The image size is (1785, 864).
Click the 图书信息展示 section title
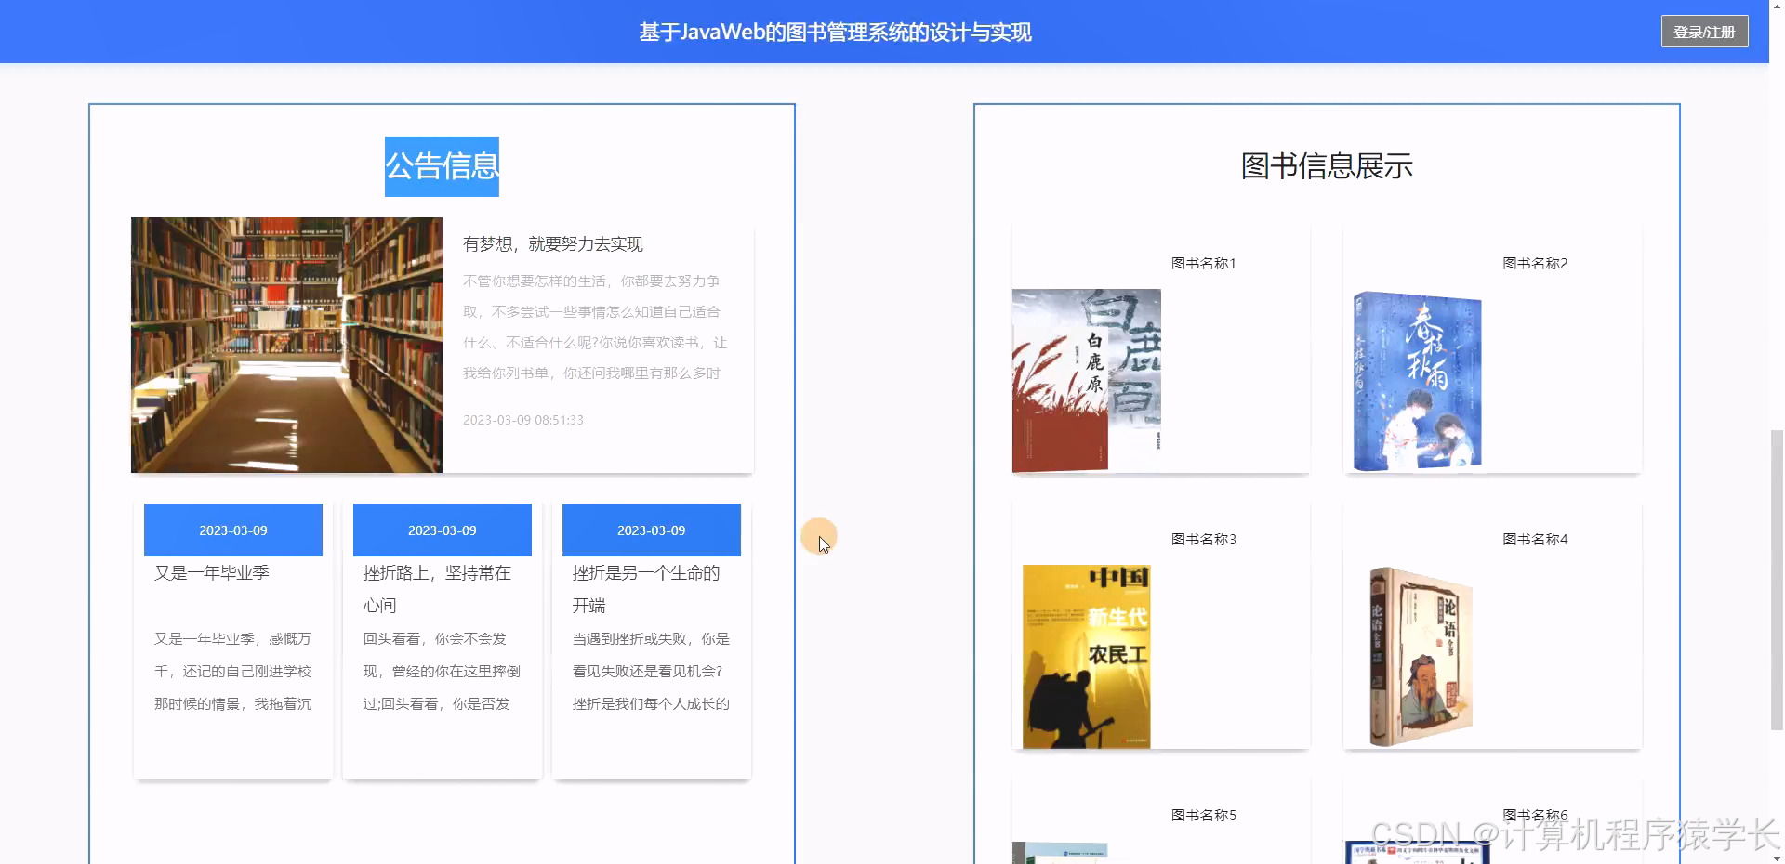click(1327, 165)
